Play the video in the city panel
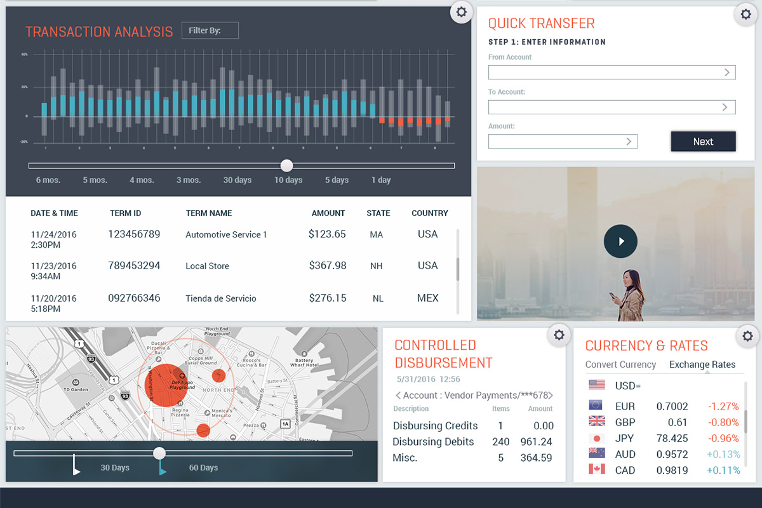The image size is (762, 508). pyautogui.click(x=620, y=241)
